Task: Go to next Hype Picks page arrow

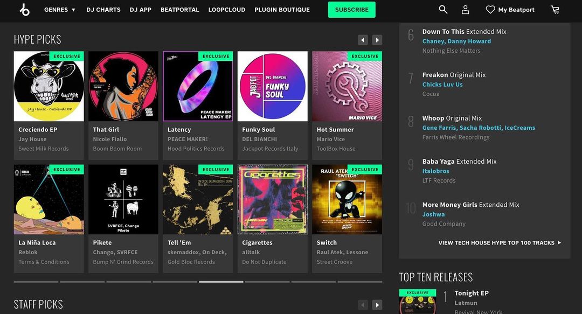Action: (377, 40)
